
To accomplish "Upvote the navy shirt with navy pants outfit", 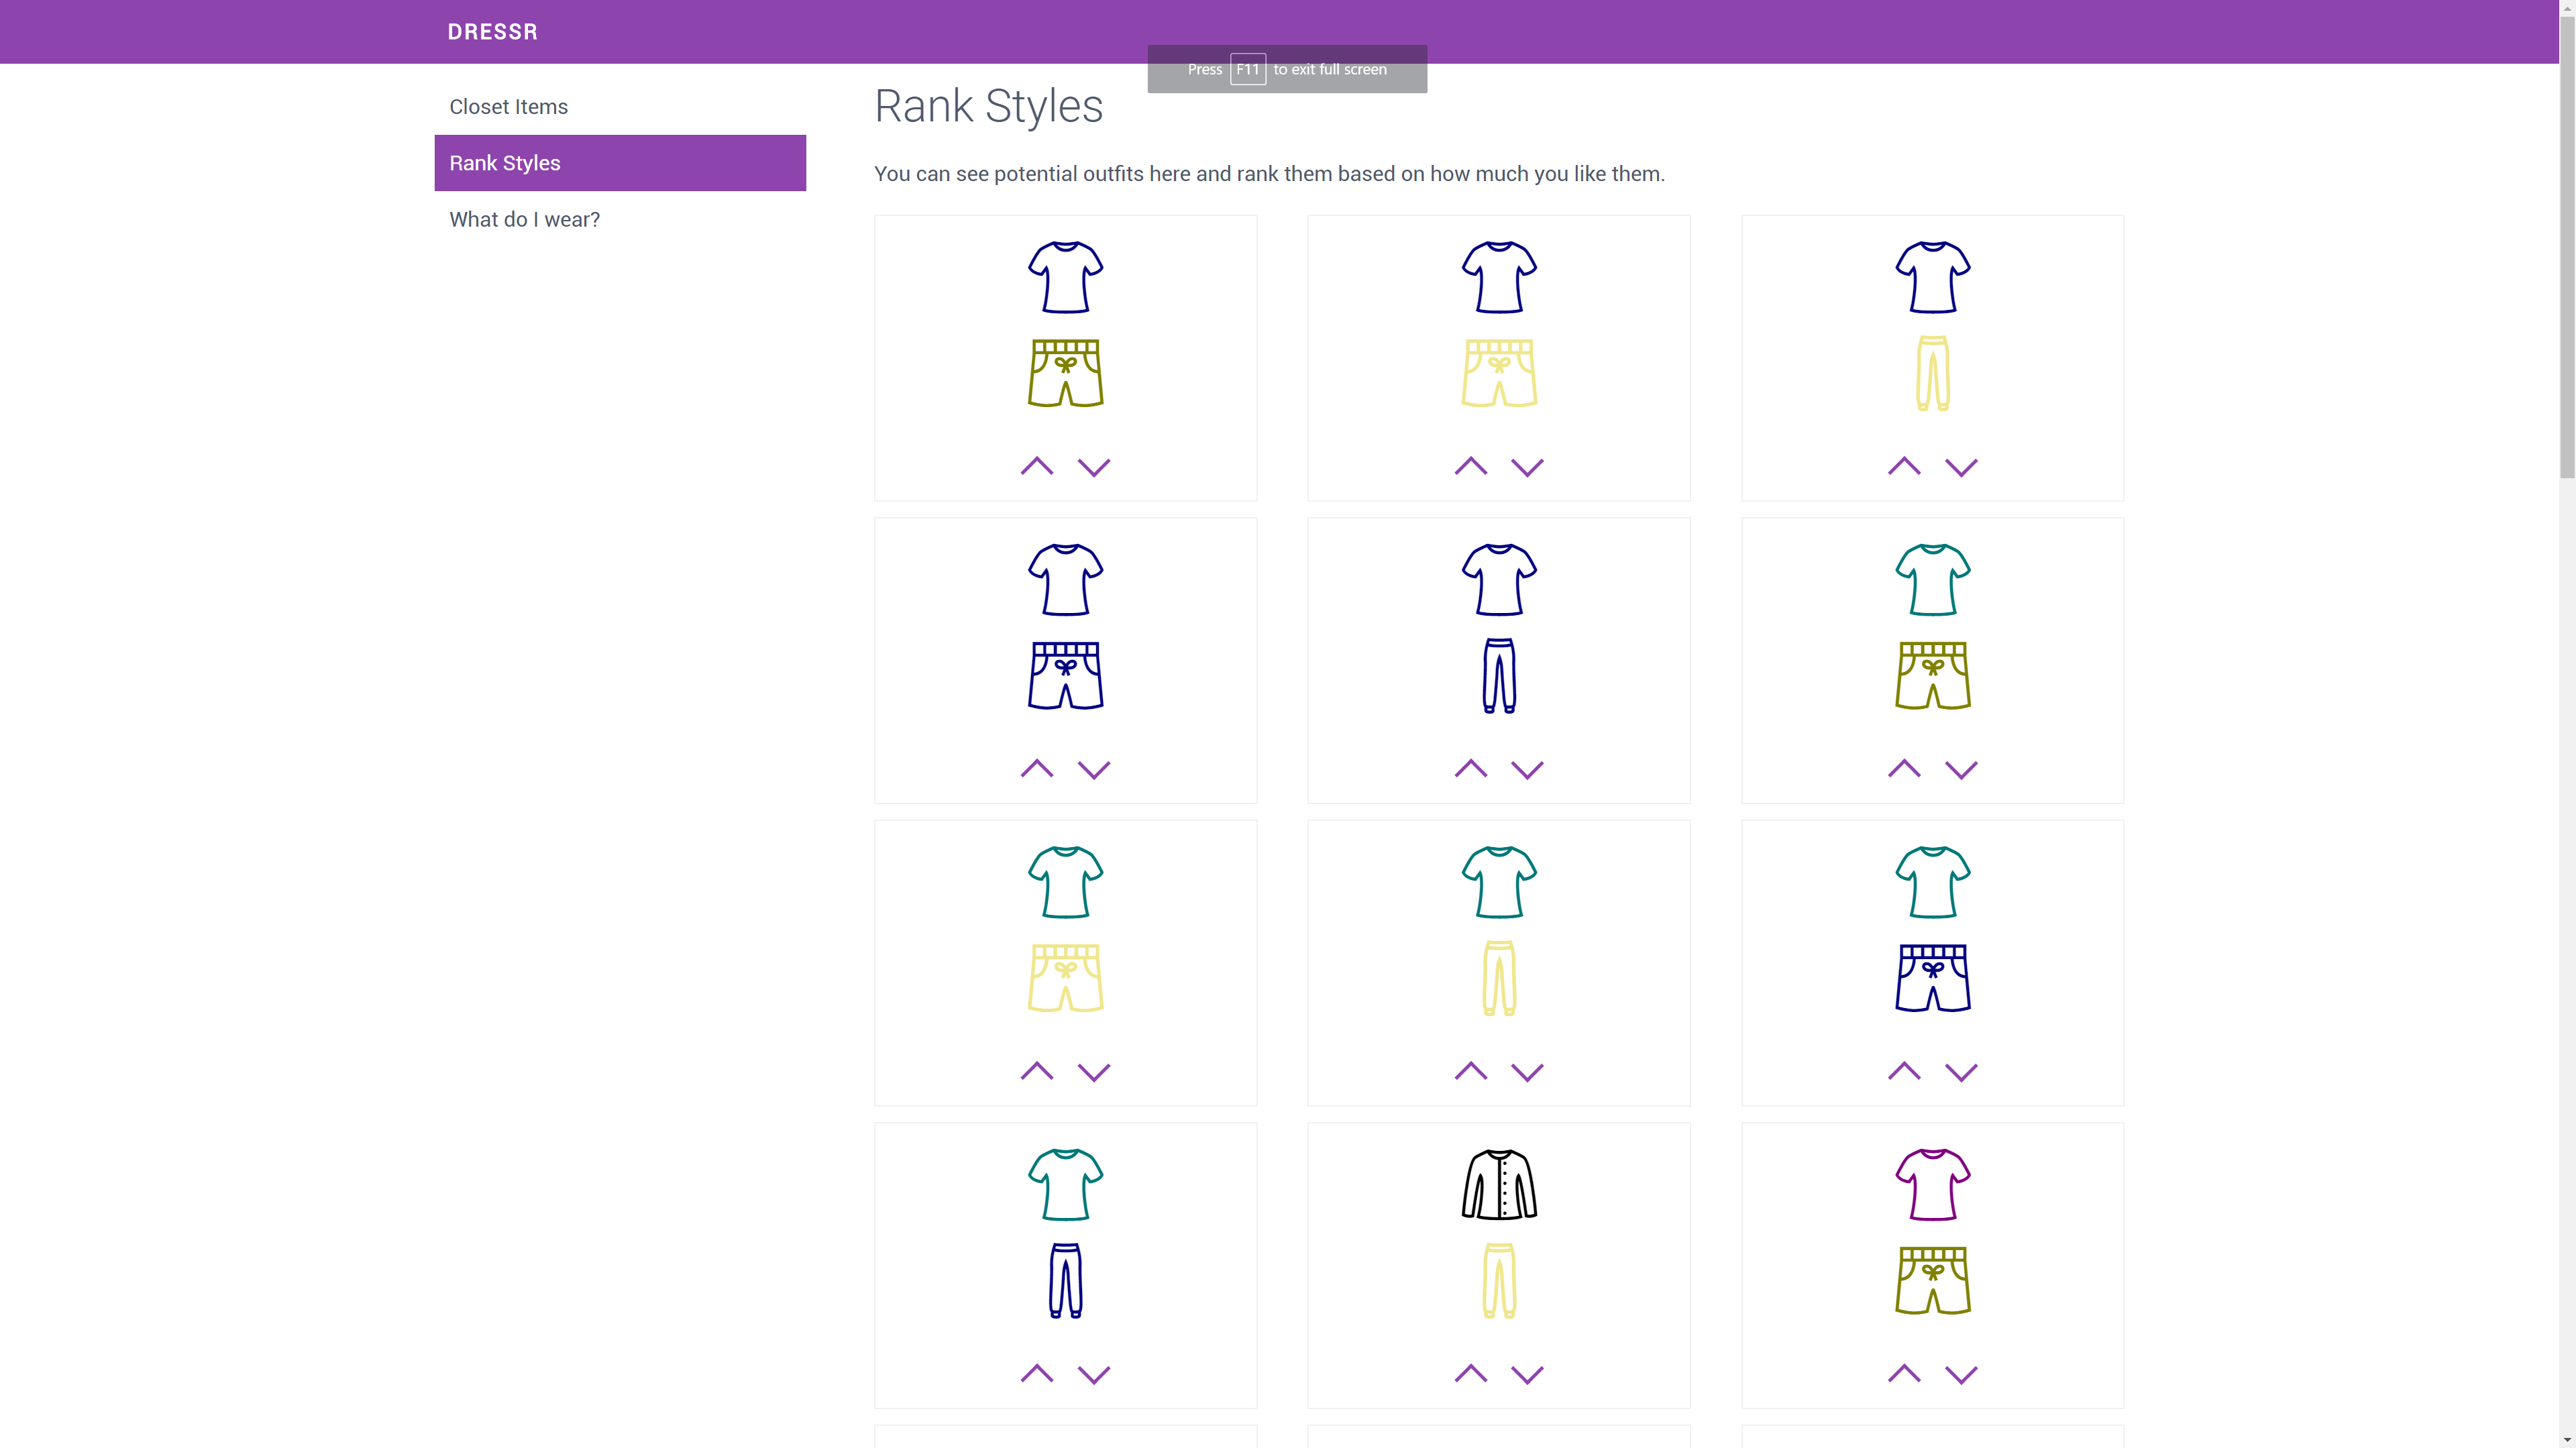I will [x=1470, y=769].
